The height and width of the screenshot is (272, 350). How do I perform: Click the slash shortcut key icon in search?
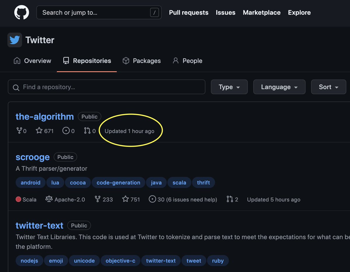[x=154, y=13]
